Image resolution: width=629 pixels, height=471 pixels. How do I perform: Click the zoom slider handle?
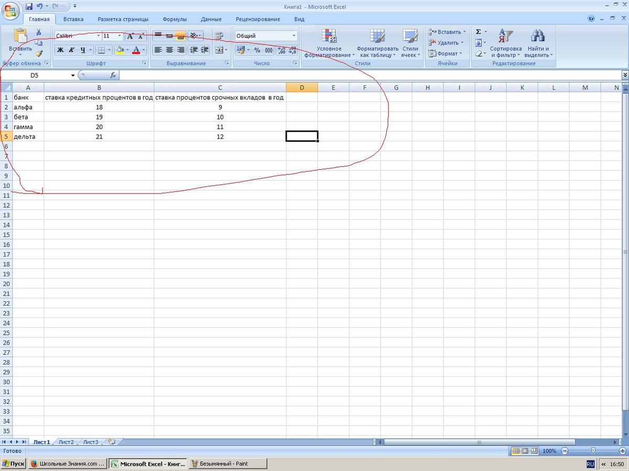[x=593, y=451]
